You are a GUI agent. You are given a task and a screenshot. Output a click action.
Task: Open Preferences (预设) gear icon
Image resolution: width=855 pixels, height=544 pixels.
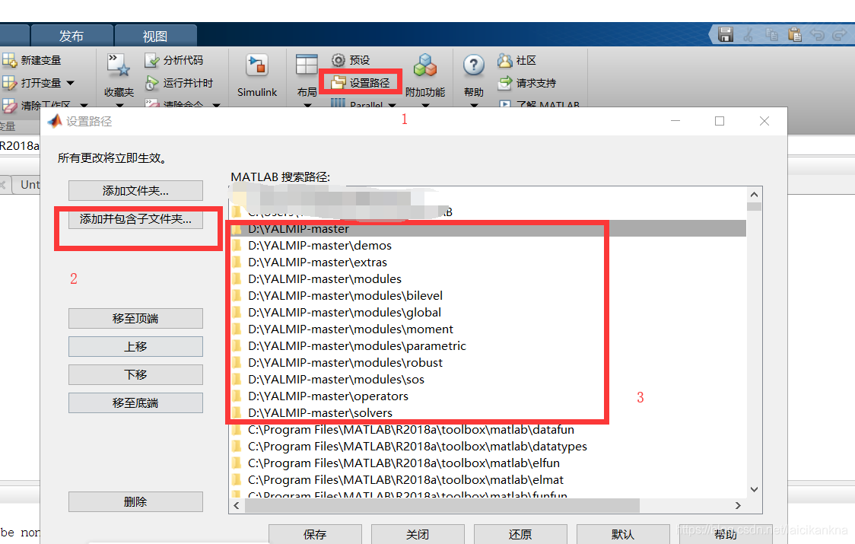pyautogui.click(x=338, y=60)
